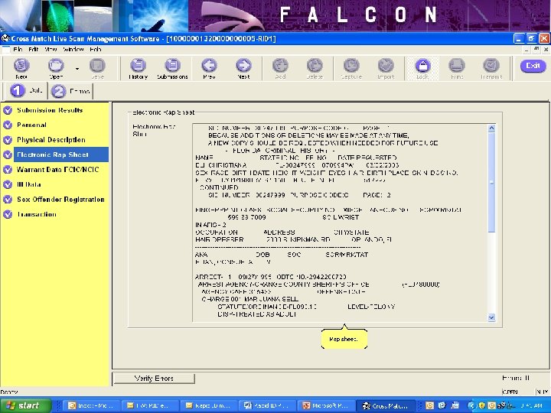Viewport: 551px width, 413px height.
Task: Open Sex Offender Registration section
Action: [60, 200]
